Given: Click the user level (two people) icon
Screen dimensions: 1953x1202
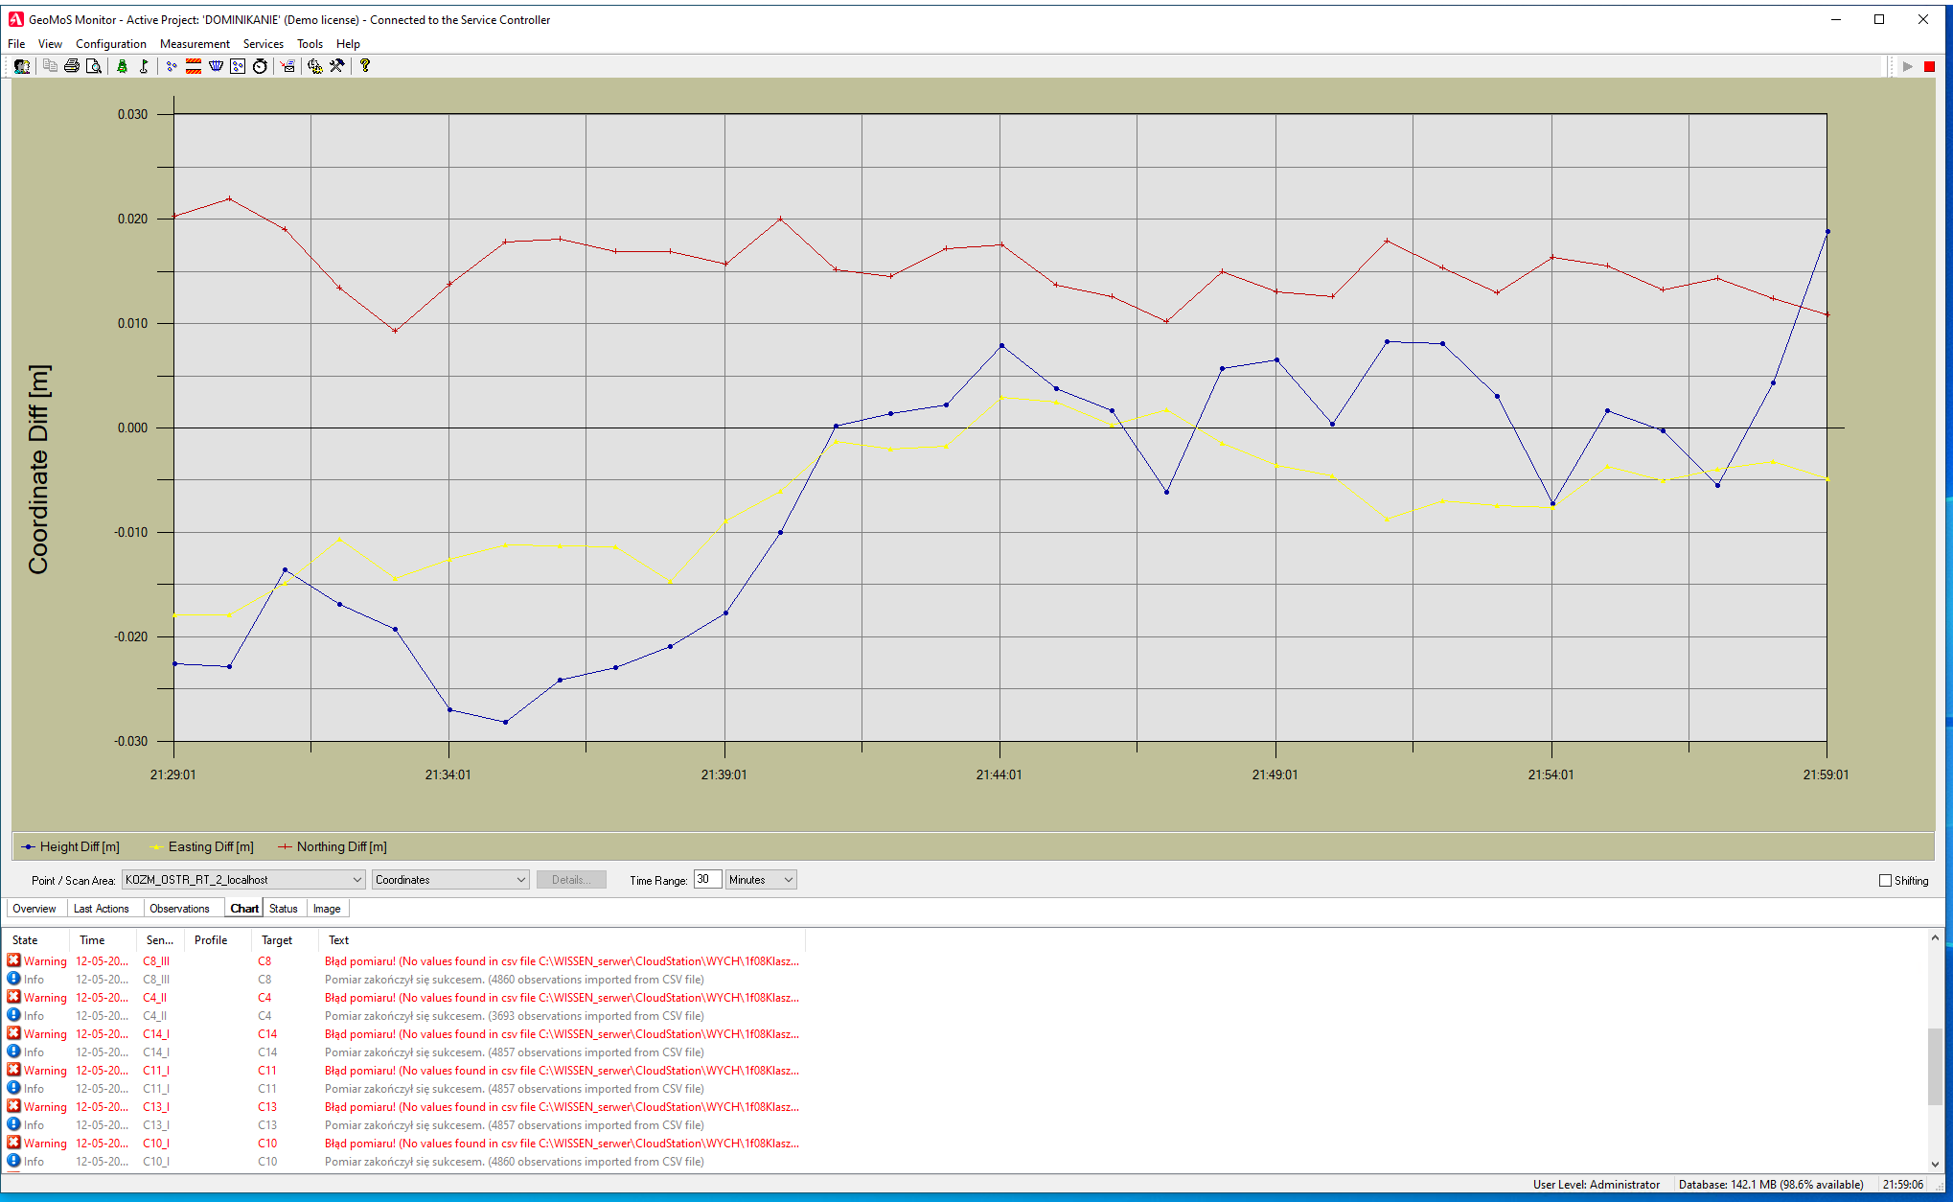Looking at the screenshot, I should (21, 66).
